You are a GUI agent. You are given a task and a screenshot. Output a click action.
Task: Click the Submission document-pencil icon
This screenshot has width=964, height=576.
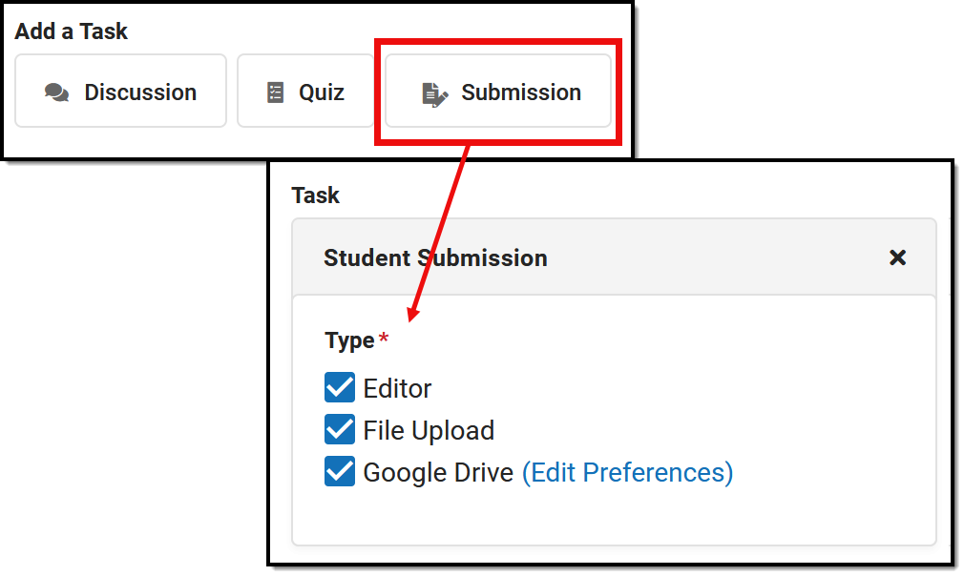[434, 93]
